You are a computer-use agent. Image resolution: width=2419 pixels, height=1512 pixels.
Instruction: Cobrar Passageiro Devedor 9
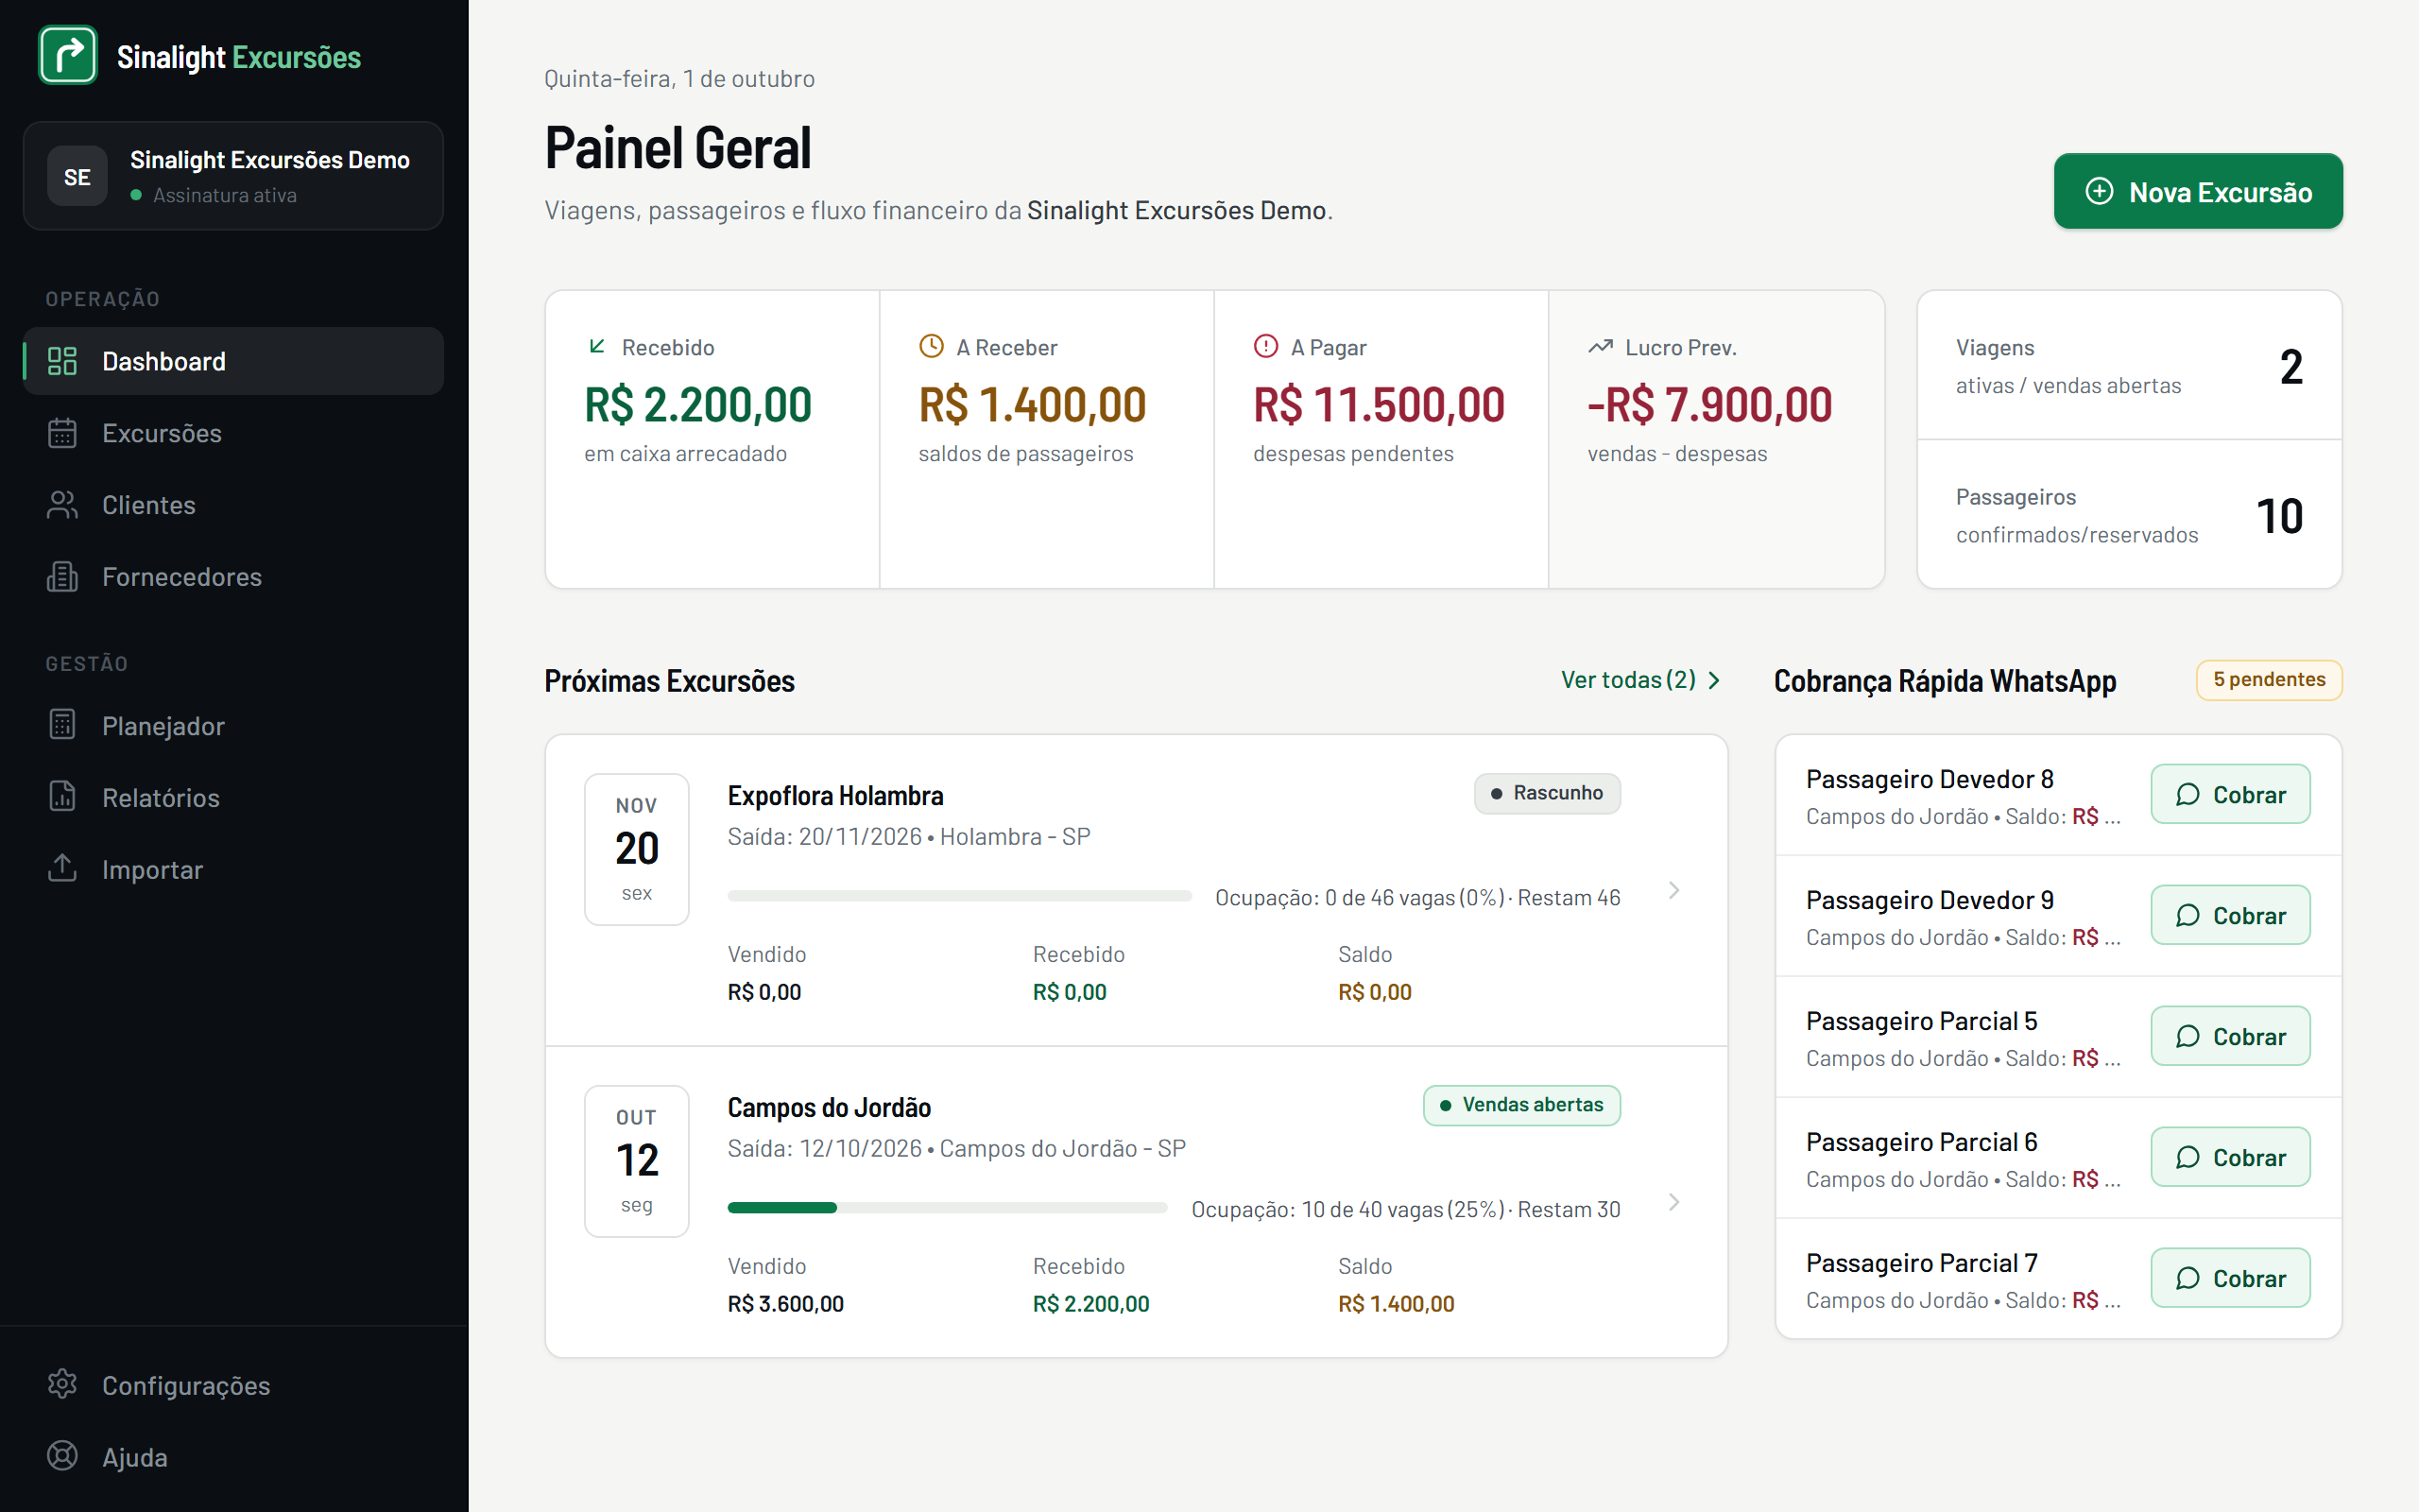click(x=2230, y=915)
